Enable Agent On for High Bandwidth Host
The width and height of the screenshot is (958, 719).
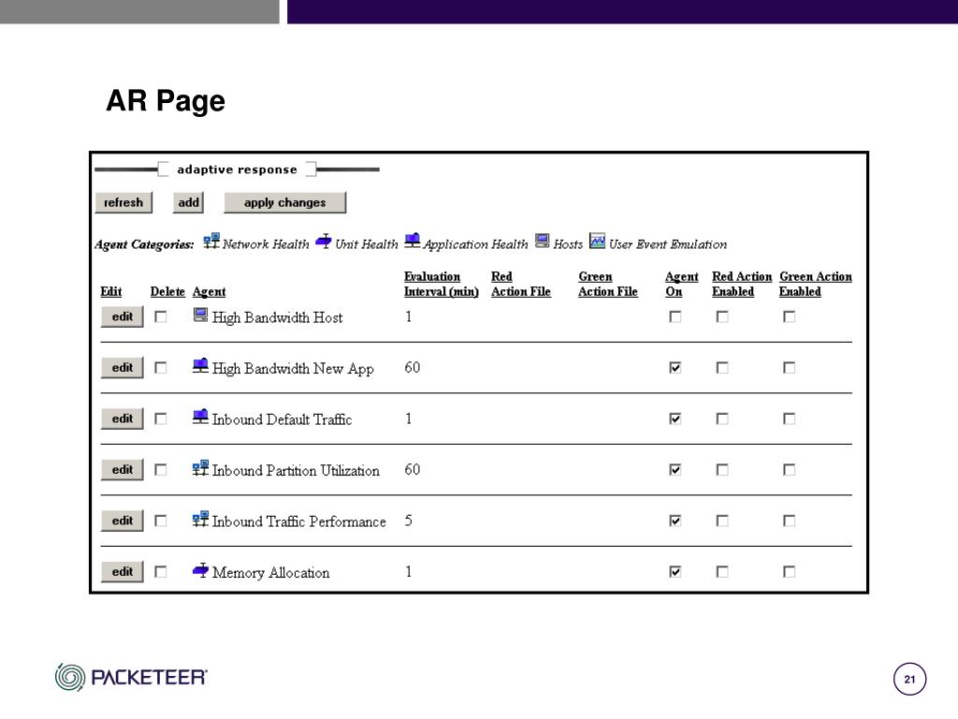pyautogui.click(x=675, y=316)
